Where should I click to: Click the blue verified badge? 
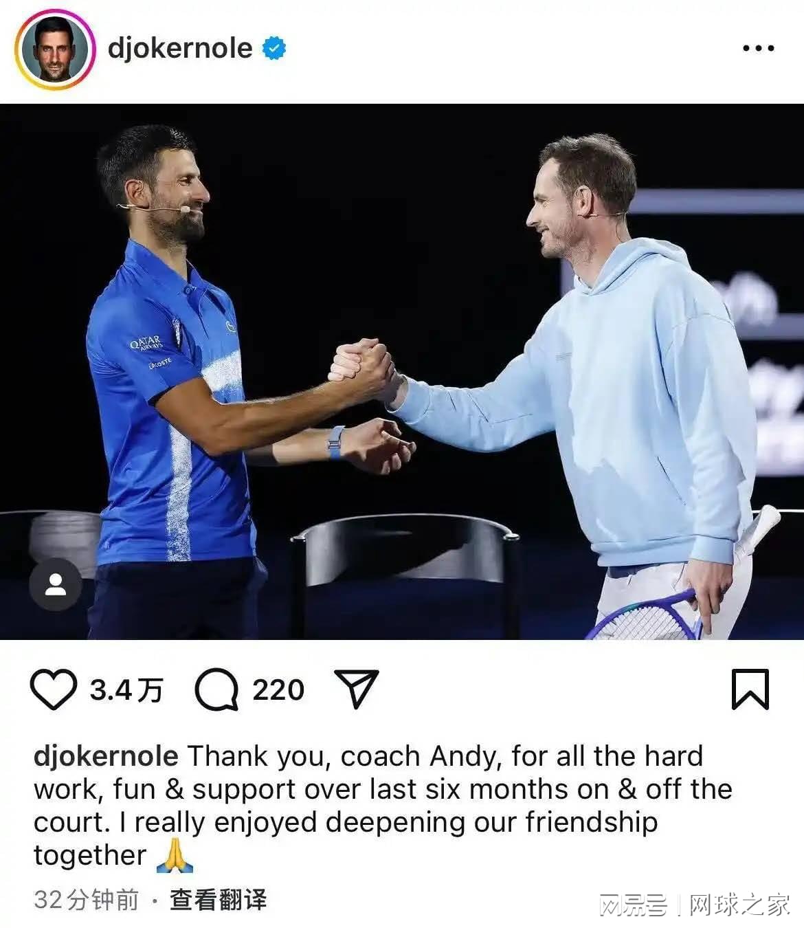[x=273, y=48]
